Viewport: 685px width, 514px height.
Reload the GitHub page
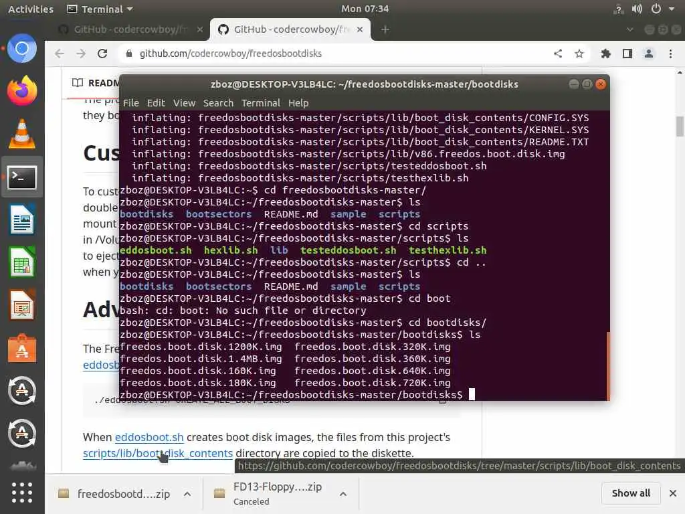tap(102, 54)
